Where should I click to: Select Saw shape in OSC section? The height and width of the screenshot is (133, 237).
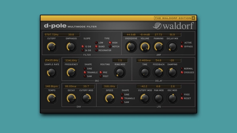(x=85, y=76)
